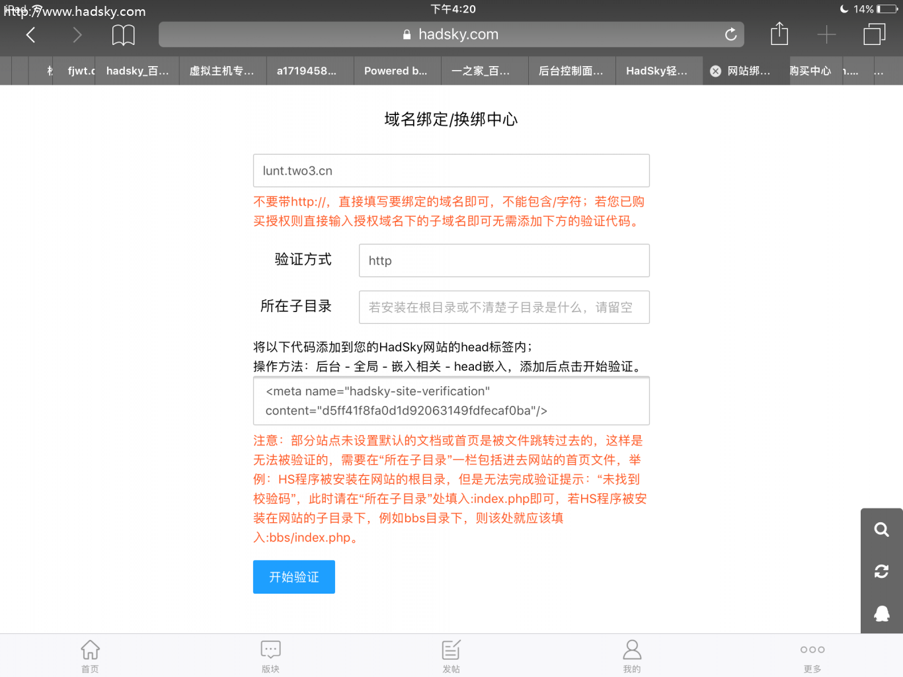Screen dimensions: 903x677
Task: Click the meta verification code box
Action: click(x=451, y=401)
